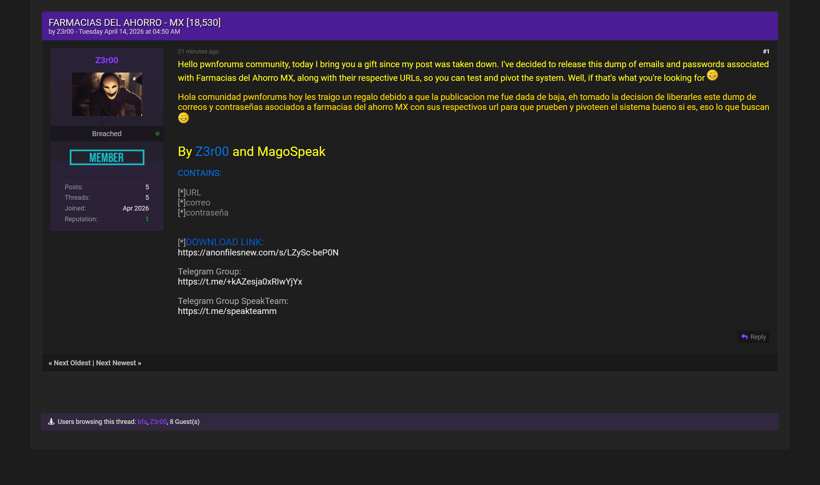Click the smiley emoji after Spanish paragraph
The image size is (820, 485).
tap(183, 118)
